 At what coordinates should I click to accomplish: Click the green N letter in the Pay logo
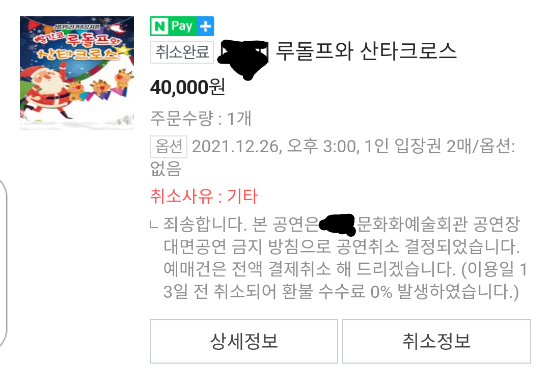click(160, 26)
